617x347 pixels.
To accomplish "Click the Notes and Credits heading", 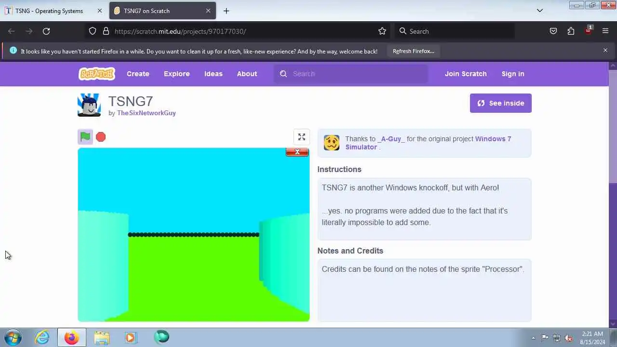I will click(x=350, y=251).
